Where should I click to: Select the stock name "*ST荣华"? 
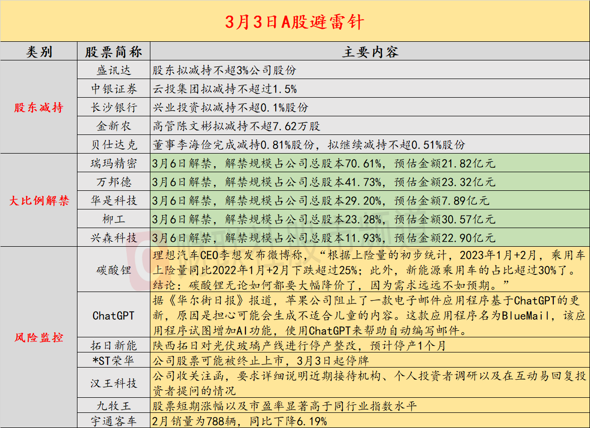click(x=114, y=361)
